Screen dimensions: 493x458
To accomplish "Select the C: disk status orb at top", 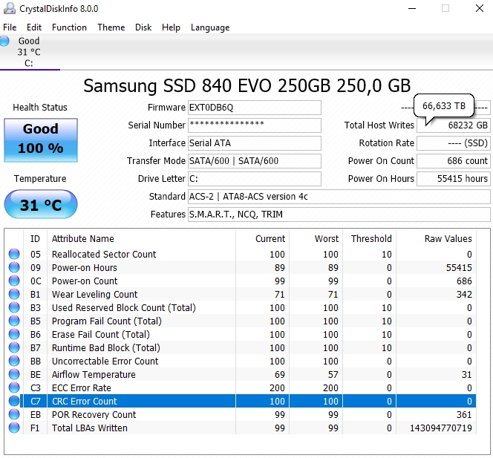I will (x=4, y=41).
